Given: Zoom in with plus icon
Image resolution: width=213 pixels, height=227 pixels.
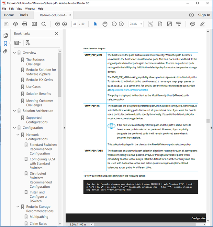Looking at the screenshot, I should pyautogui.click(x=121, y=24).
